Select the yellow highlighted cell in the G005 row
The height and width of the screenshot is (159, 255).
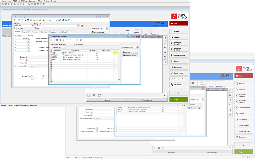point(116,53)
